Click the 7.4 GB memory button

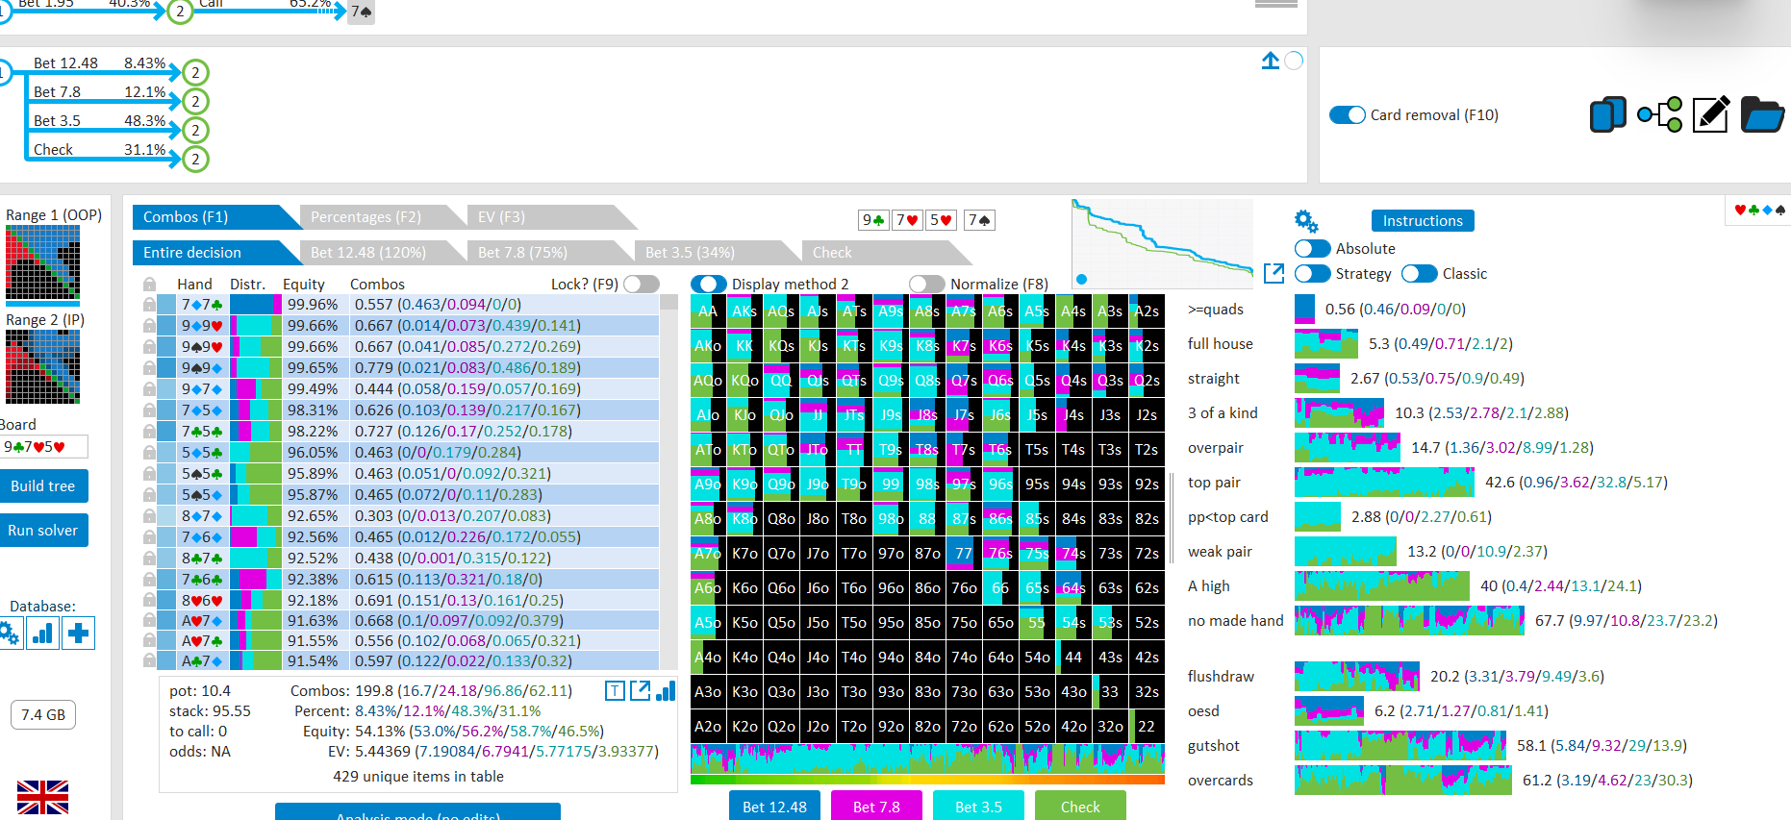coord(43,714)
